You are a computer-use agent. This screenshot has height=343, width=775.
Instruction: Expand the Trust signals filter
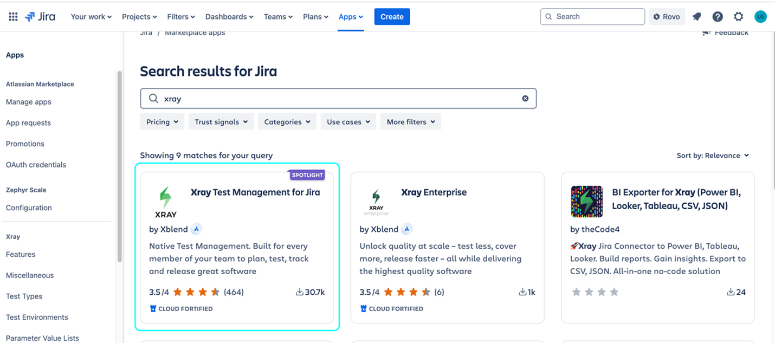[x=221, y=122]
